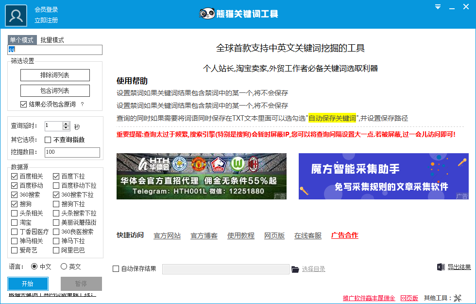Open the HTH 华体会 ad banner
The width and height of the screenshot is (476, 304).
202,176
